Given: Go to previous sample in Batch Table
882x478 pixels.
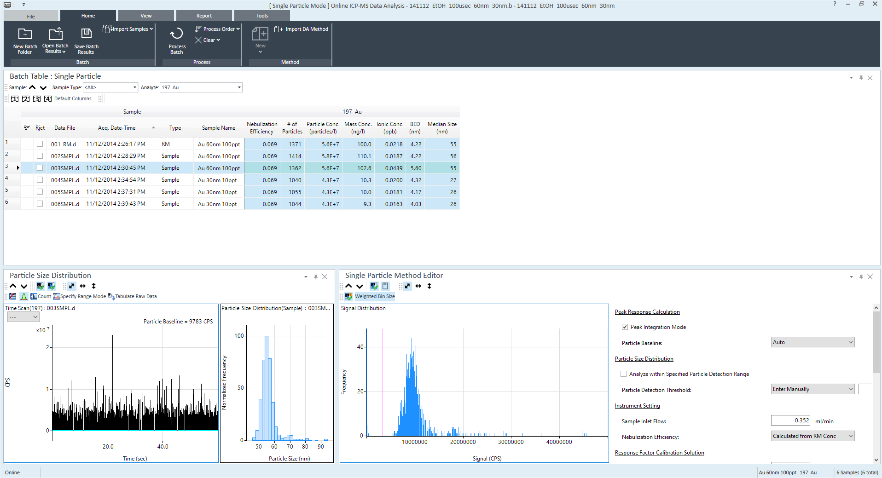Looking at the screenshot, I should [32, 87].
